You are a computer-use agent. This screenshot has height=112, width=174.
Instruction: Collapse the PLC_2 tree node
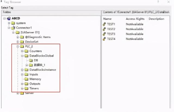[x=18, y=46]
